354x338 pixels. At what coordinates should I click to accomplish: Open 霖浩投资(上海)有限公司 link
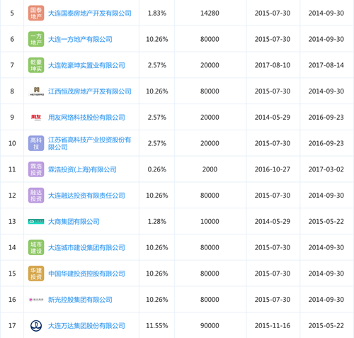(82, 169)
